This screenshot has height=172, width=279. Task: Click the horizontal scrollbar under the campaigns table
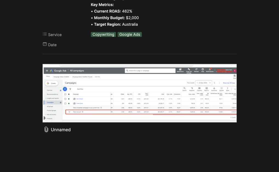pos(195,115)
